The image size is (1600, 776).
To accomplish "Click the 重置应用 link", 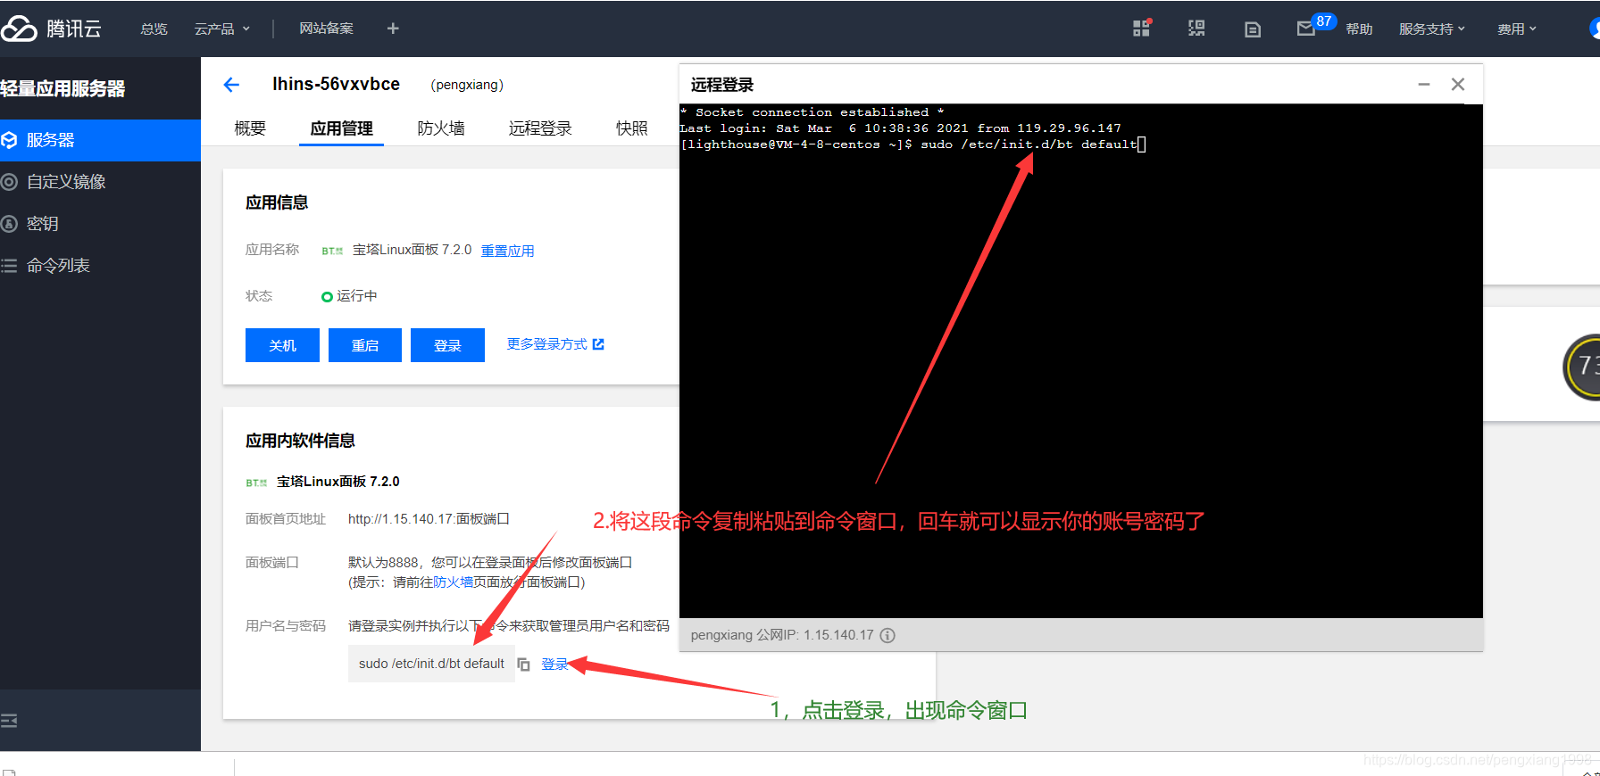I will click(x=507, y=251).
